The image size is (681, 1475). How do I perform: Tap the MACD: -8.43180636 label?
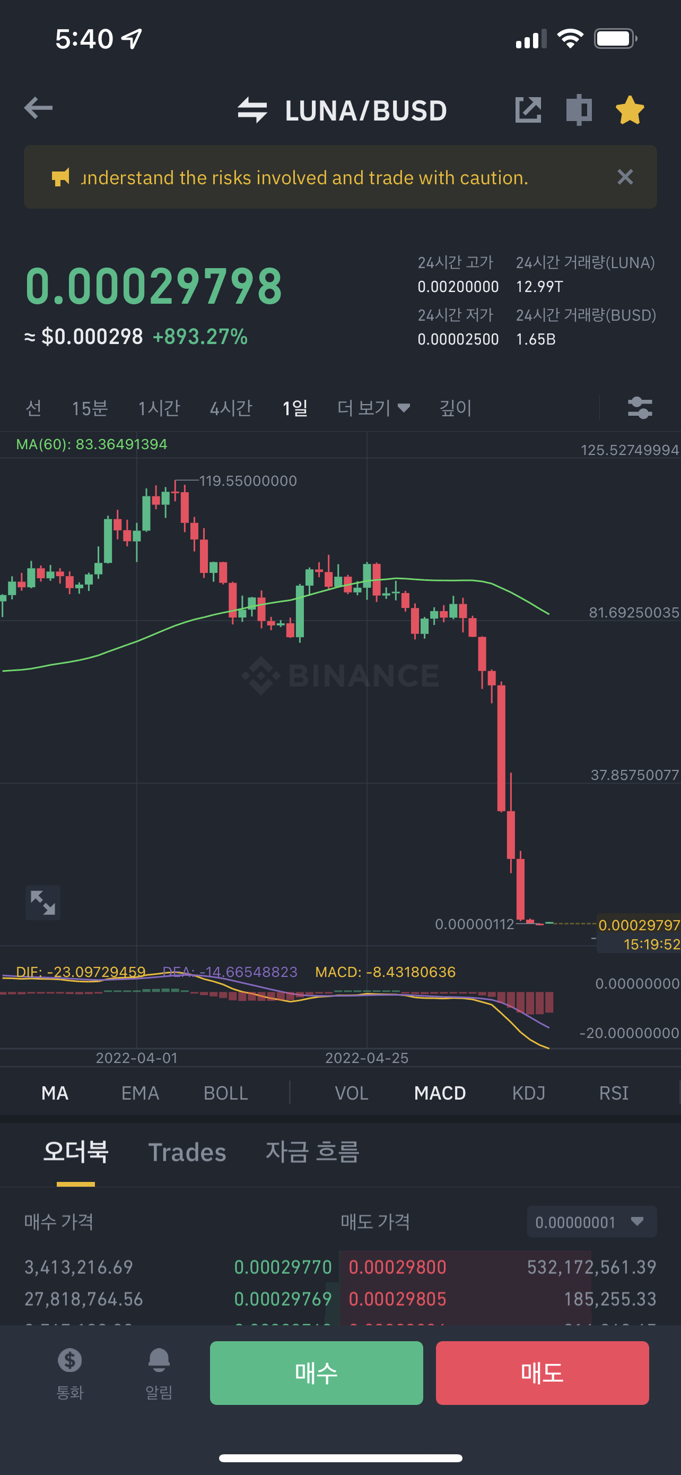pos(386,972)
